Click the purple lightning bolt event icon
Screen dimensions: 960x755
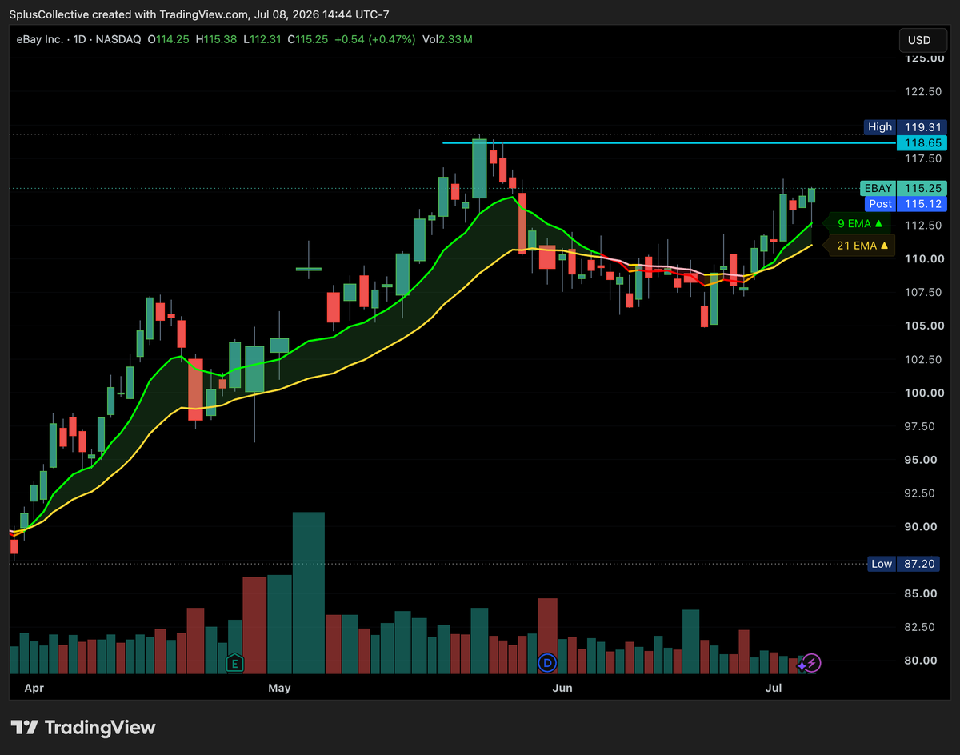pos(812,662)
